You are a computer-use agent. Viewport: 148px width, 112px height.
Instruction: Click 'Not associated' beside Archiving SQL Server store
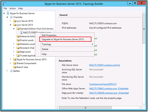pos(96,69)
